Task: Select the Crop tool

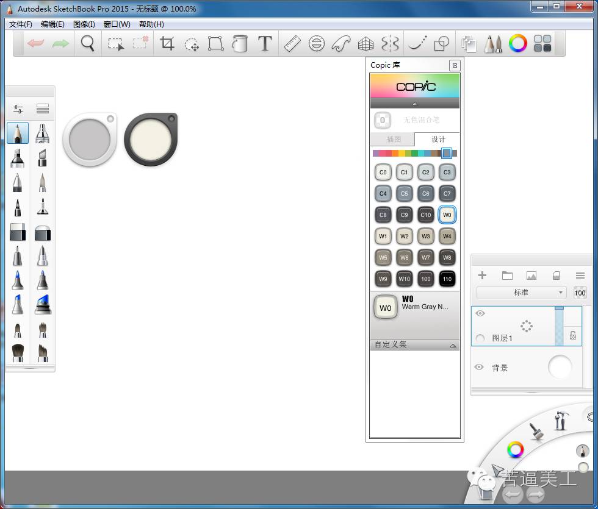Action: pos(167,43)
